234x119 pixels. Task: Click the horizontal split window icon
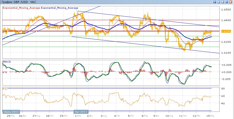click(223, 2)
